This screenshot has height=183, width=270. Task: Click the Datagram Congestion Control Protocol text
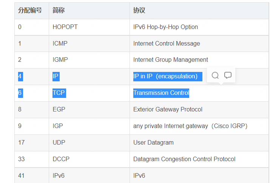184,159
